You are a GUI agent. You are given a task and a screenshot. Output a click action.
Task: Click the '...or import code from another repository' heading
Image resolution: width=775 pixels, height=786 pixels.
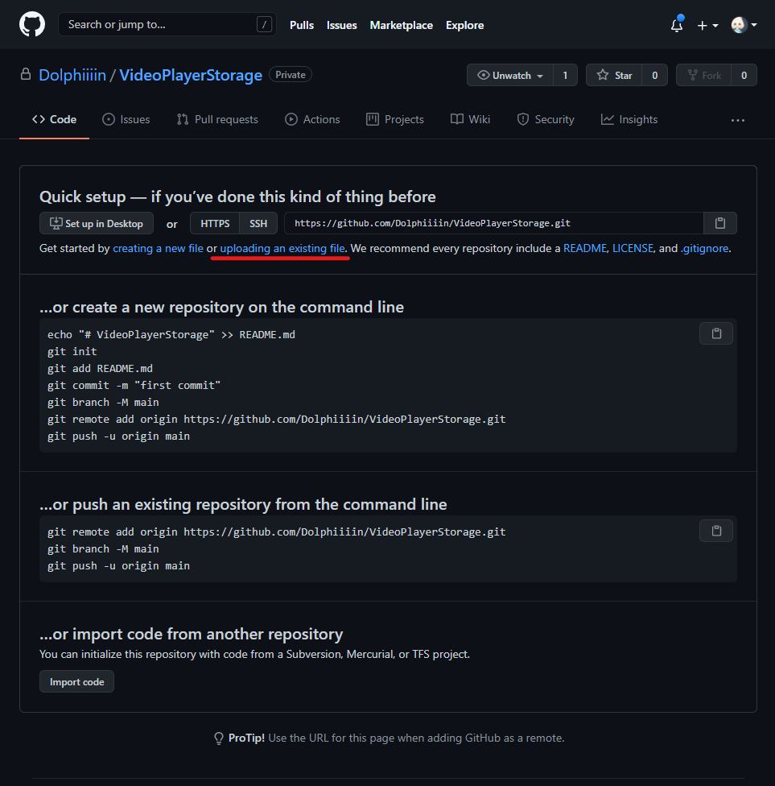coord(192,634)
